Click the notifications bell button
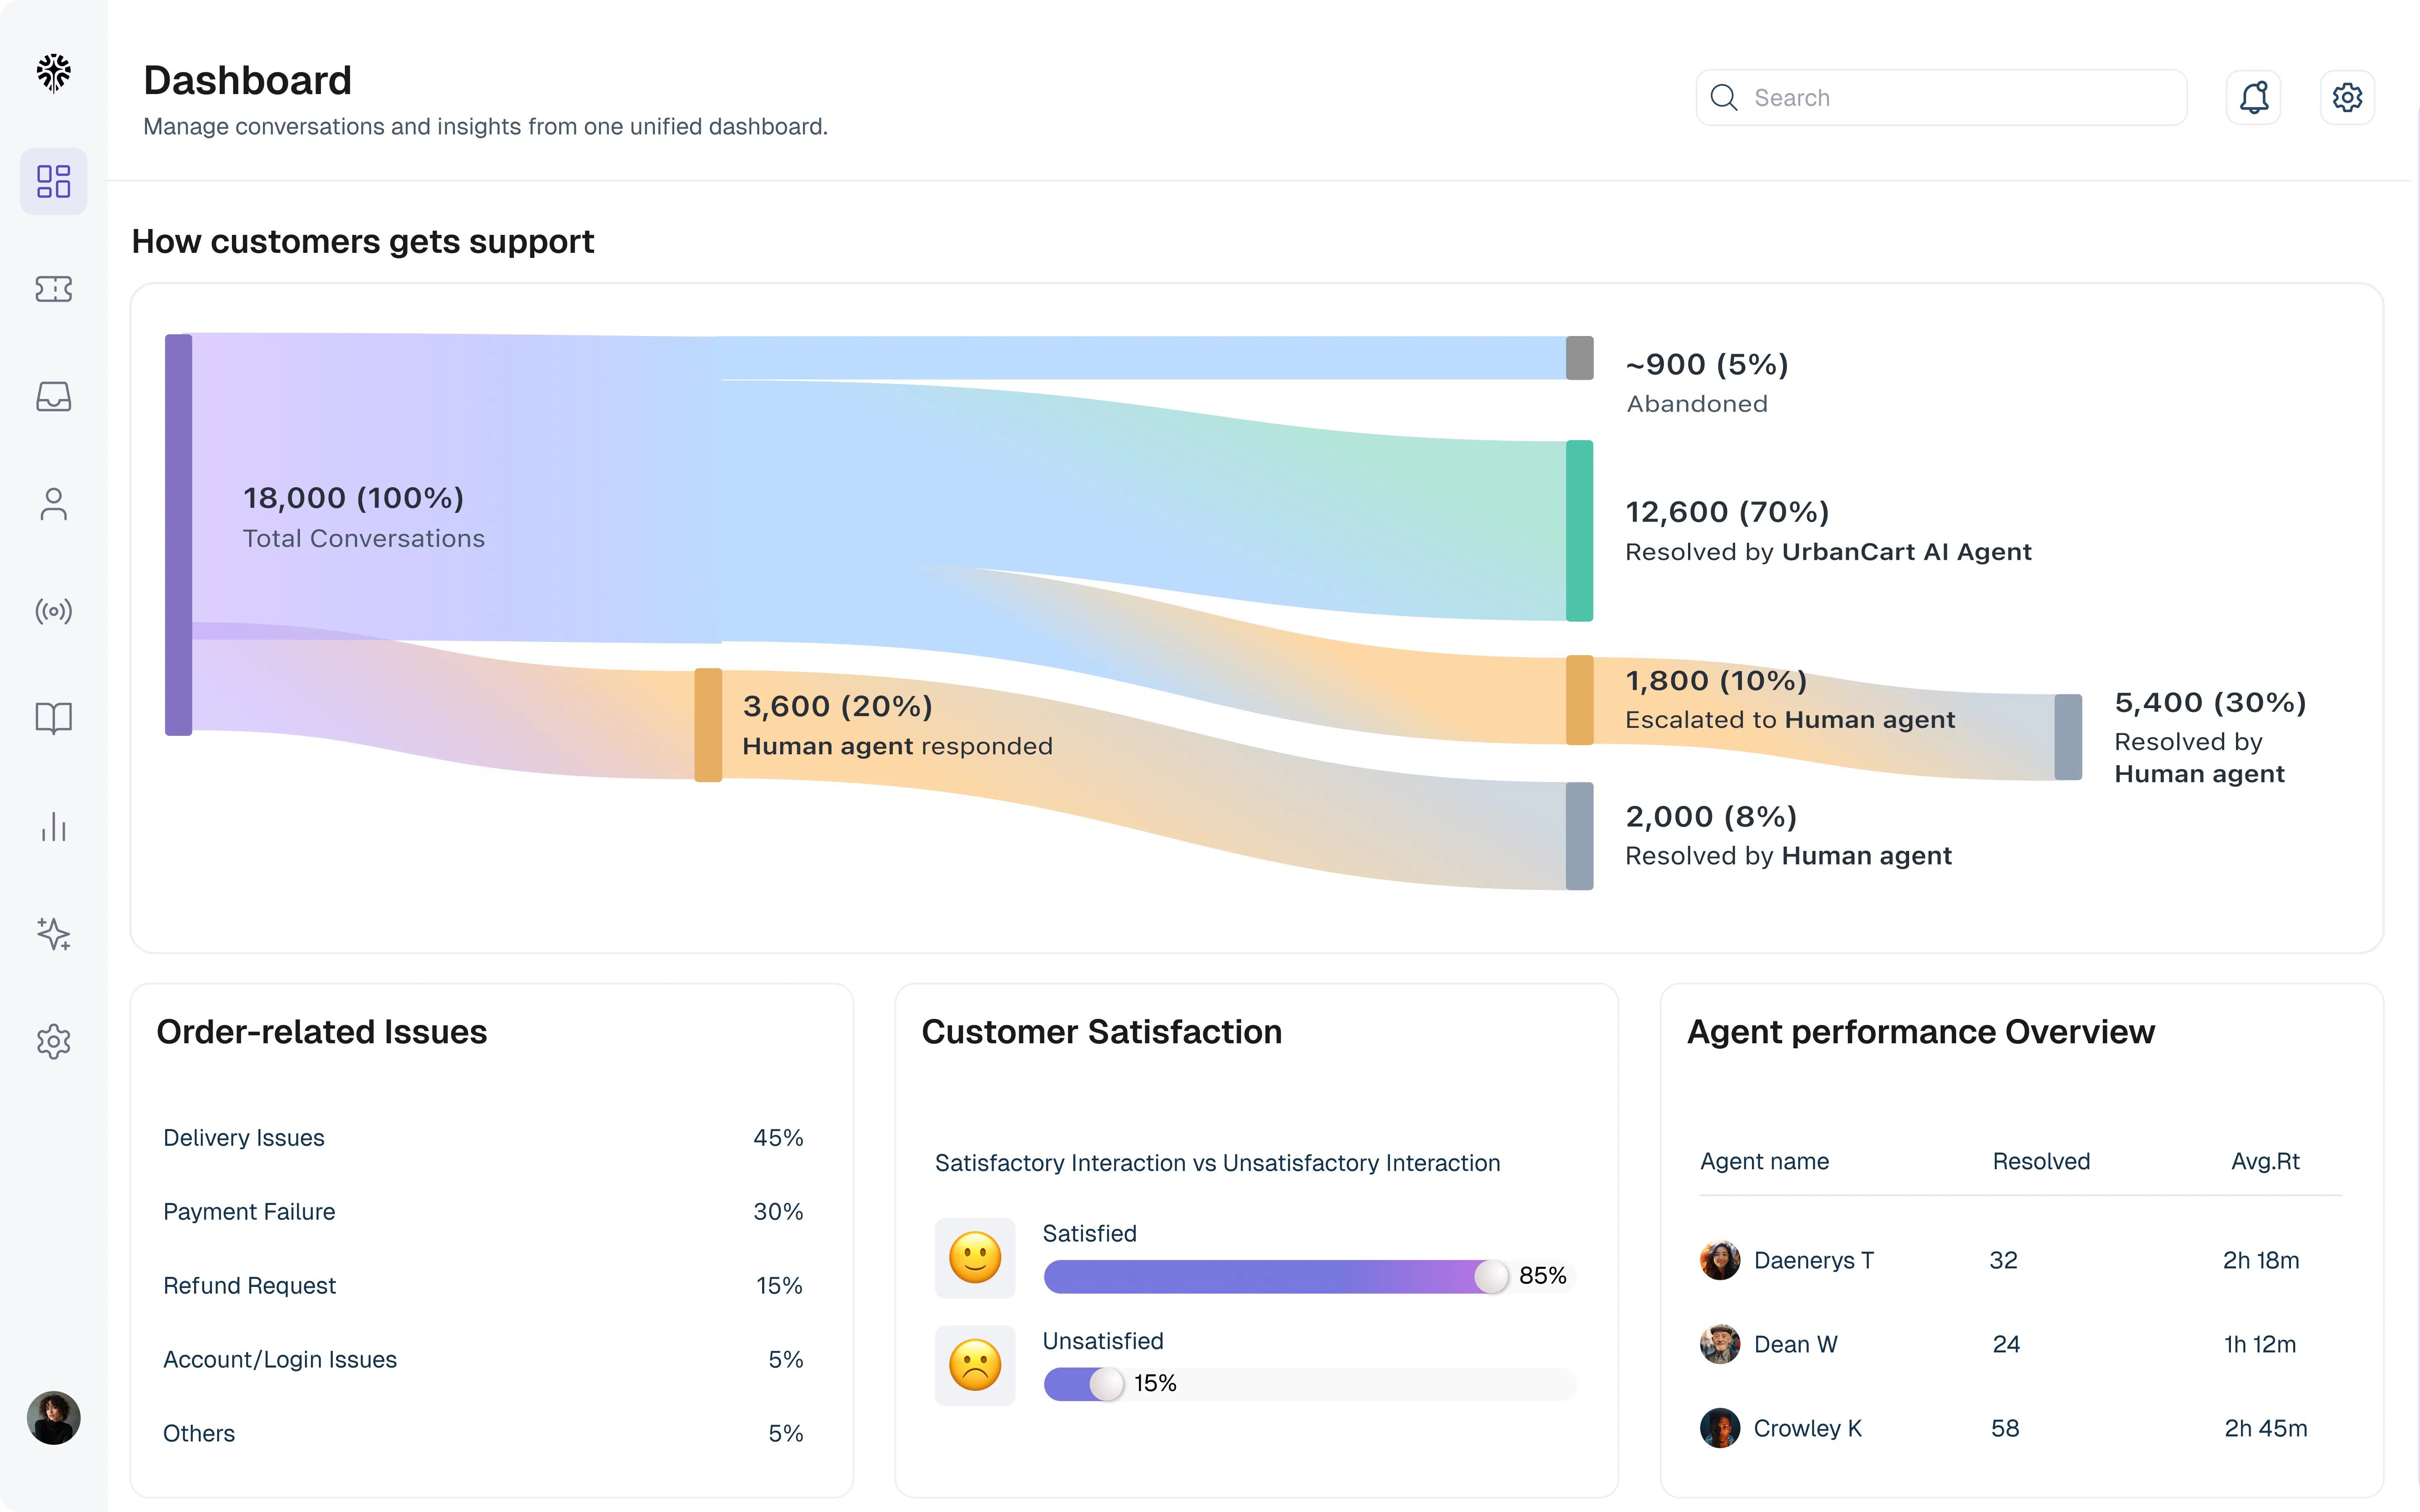Image resolution: width=2420 pixels, height=1512 pixels. point(2253,97)
